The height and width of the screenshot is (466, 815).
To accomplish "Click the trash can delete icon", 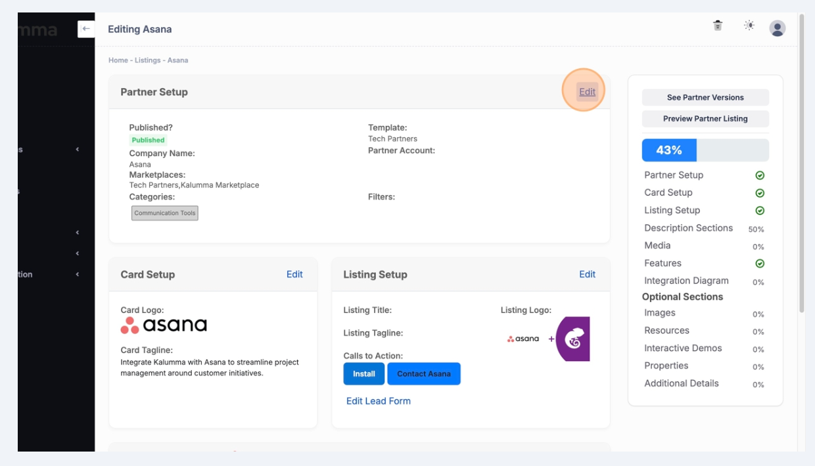I will pyautogui.click(x=718, y=26).
